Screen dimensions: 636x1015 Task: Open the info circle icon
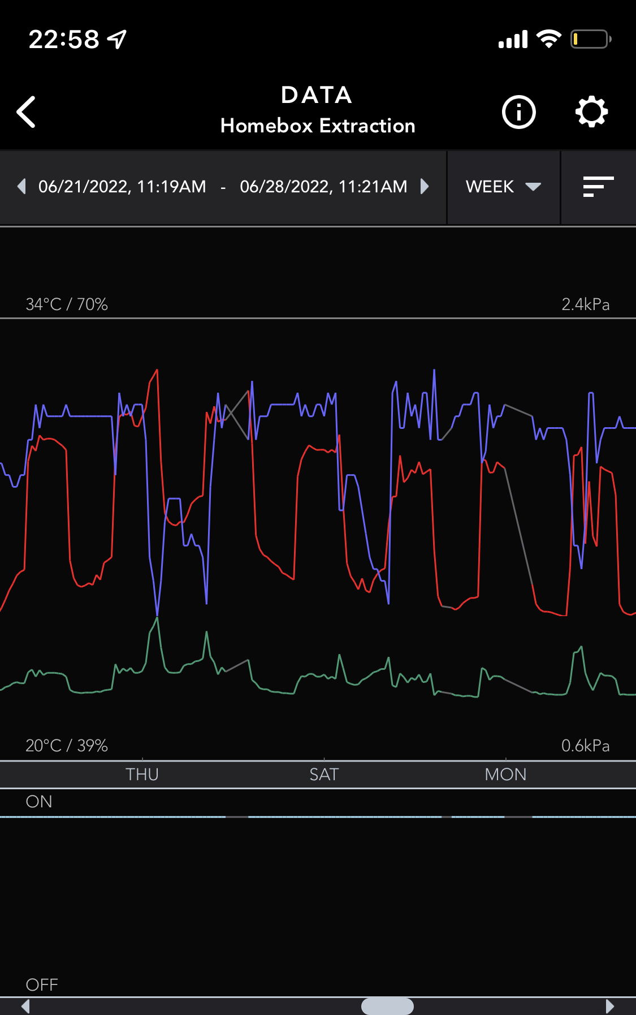518,112
